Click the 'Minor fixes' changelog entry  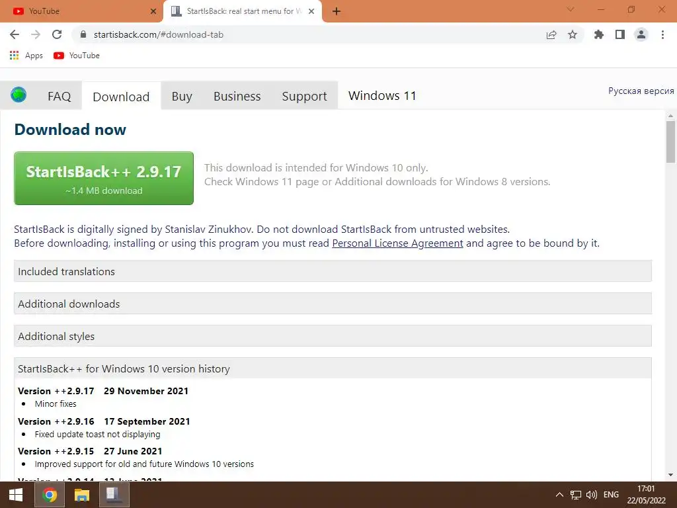56,404
